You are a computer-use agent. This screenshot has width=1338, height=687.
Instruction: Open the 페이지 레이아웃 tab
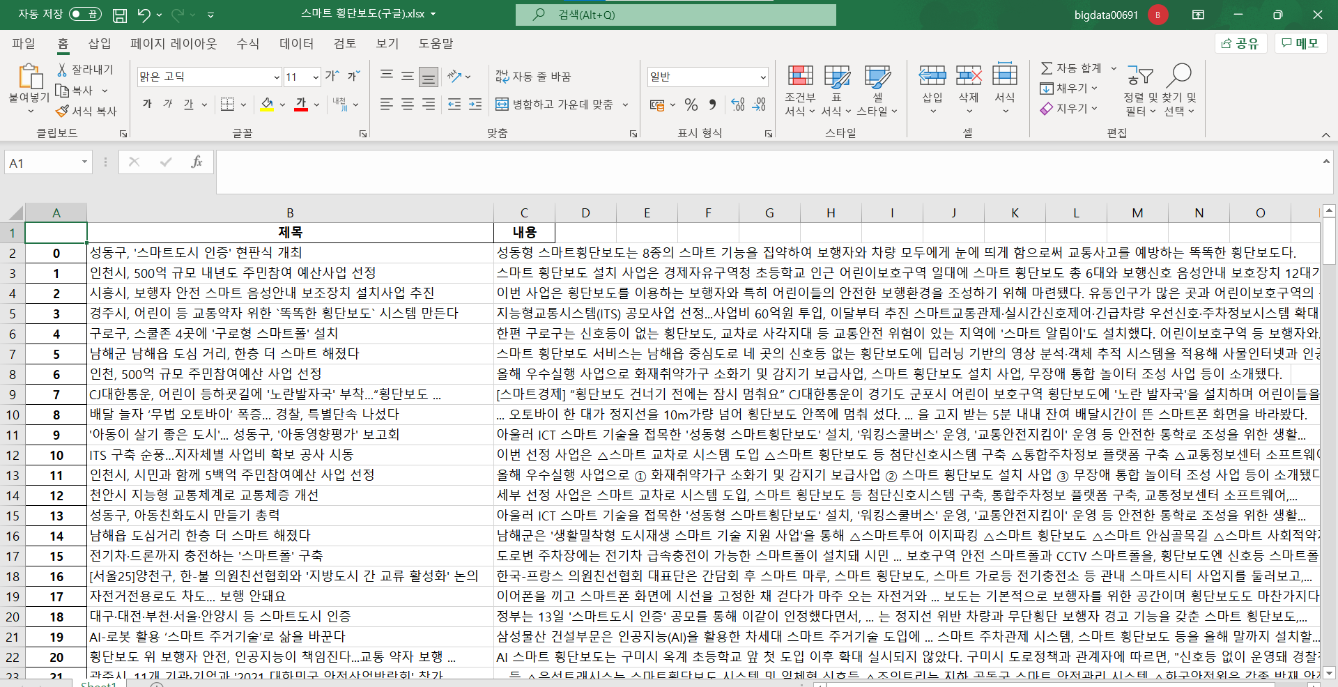(x=174, y=43)
